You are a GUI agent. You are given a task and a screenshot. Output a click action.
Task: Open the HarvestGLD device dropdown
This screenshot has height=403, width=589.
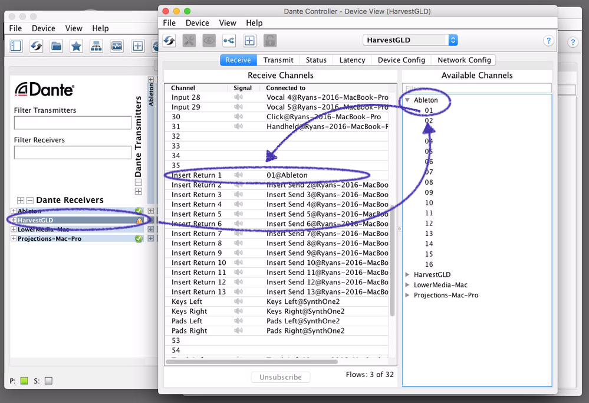(410, 40)
